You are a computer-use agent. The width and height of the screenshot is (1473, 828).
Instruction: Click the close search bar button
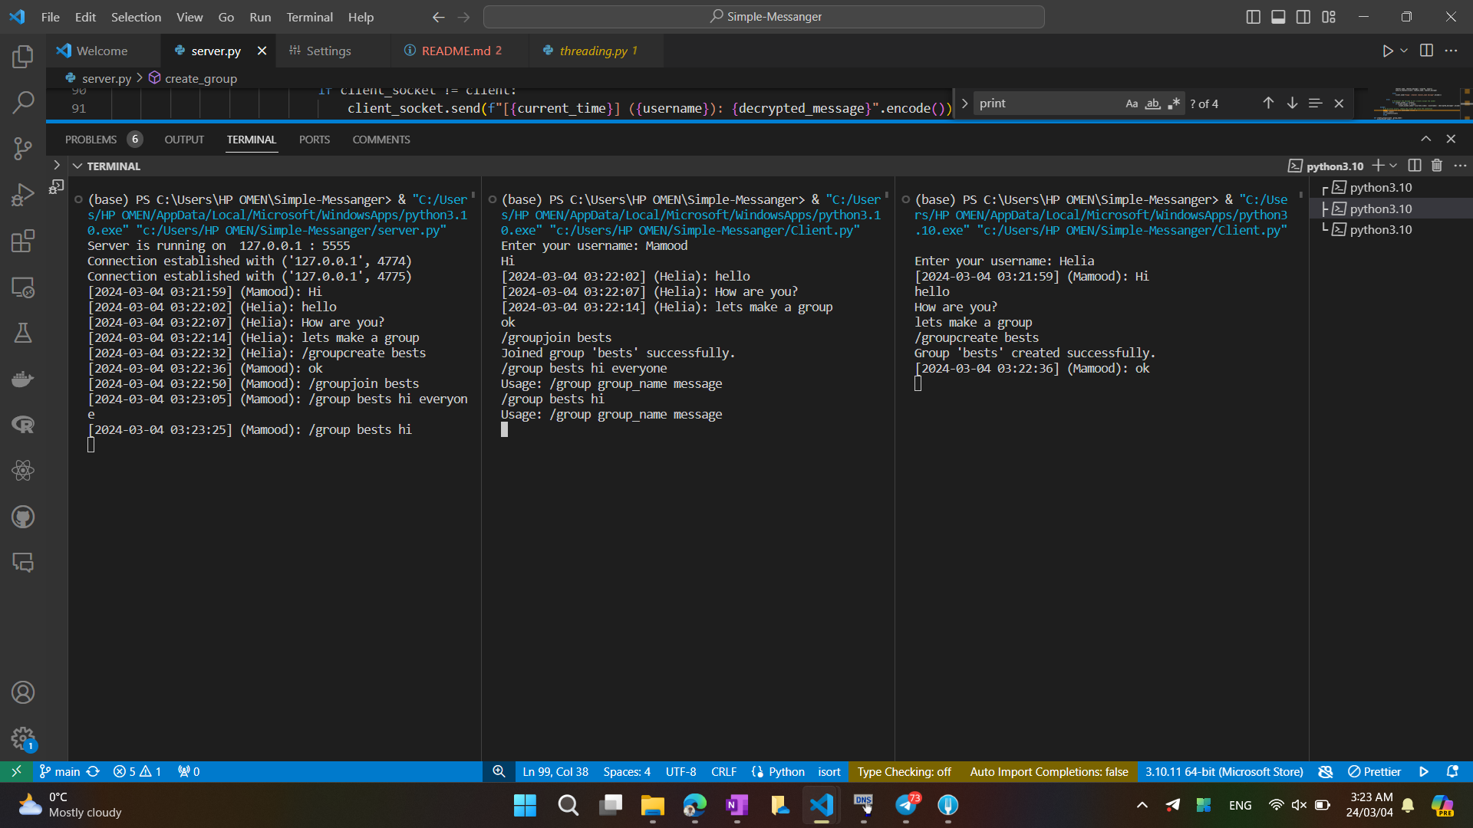coord(1339,104)
